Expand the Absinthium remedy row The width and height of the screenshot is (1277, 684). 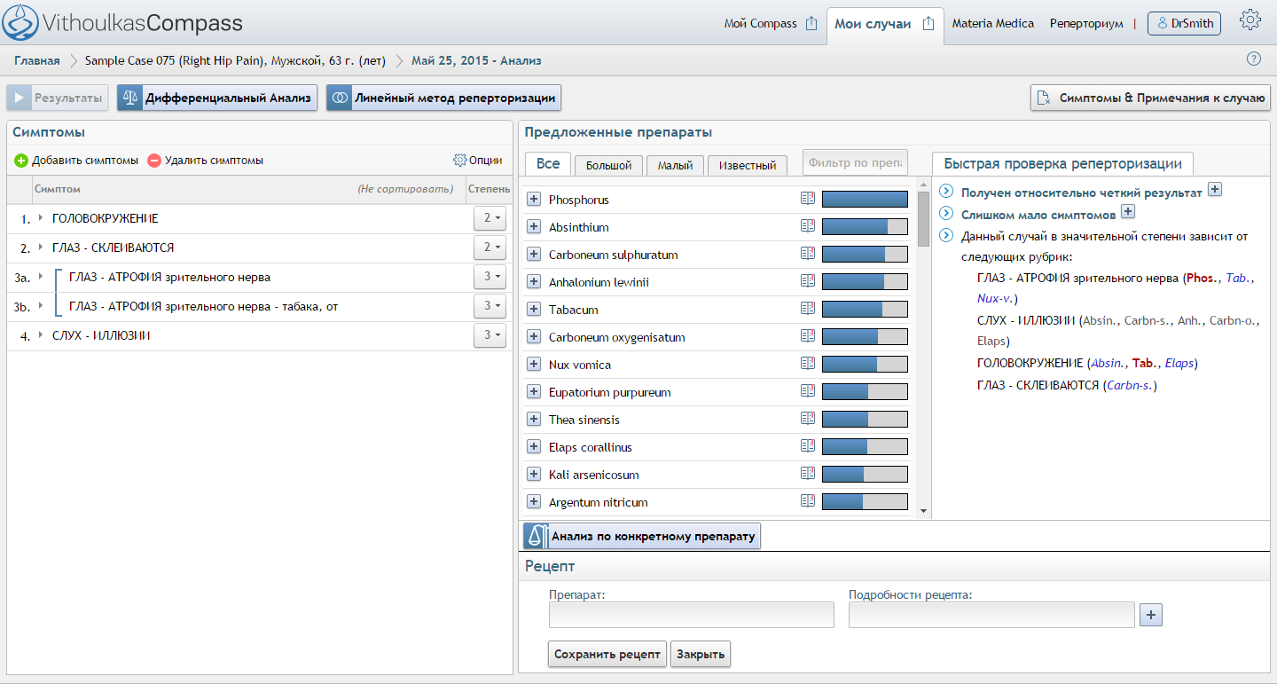(534, 227)
